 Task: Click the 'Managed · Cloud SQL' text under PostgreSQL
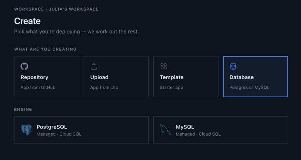point(59,134)
